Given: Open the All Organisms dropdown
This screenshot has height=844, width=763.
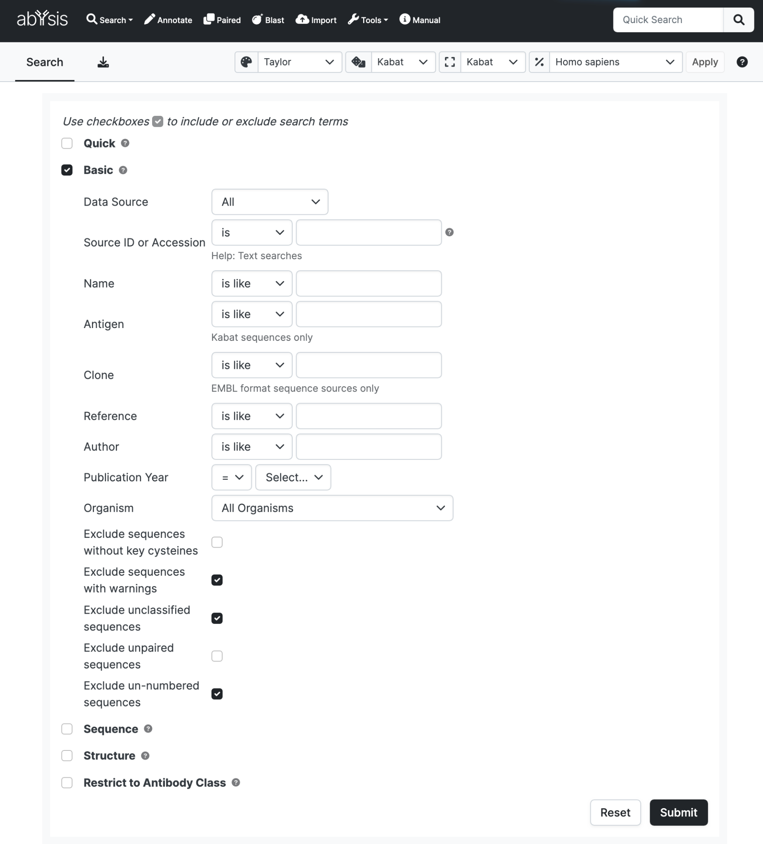Looking at the screenshot, I should (332, 508).
